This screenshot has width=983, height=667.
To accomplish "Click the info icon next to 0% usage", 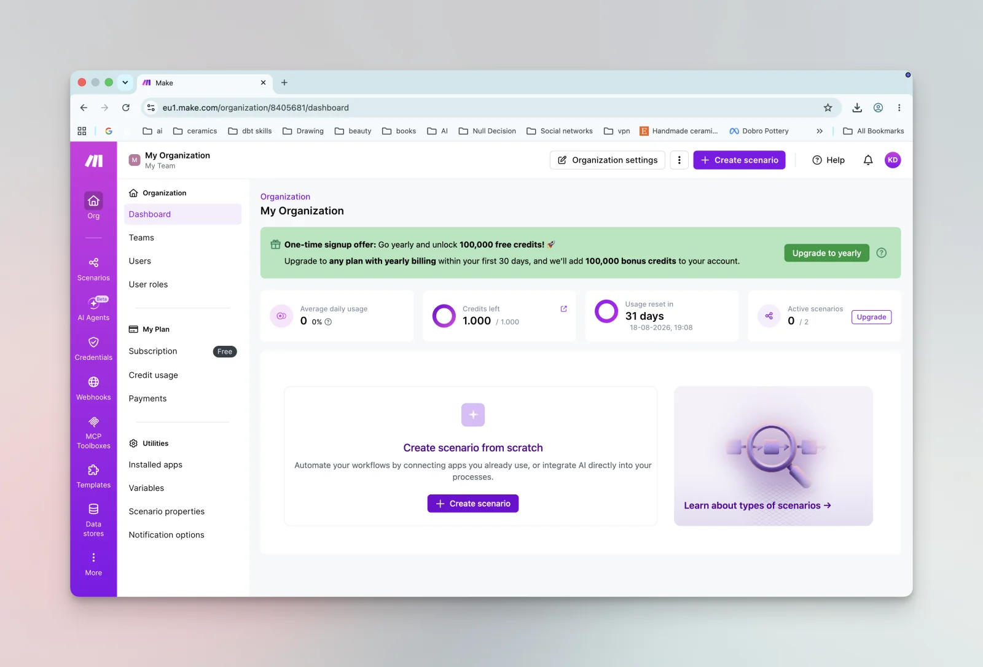I will 328,322.
